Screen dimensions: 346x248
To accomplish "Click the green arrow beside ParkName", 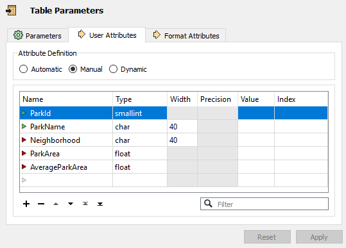I will tap(24, 126).
